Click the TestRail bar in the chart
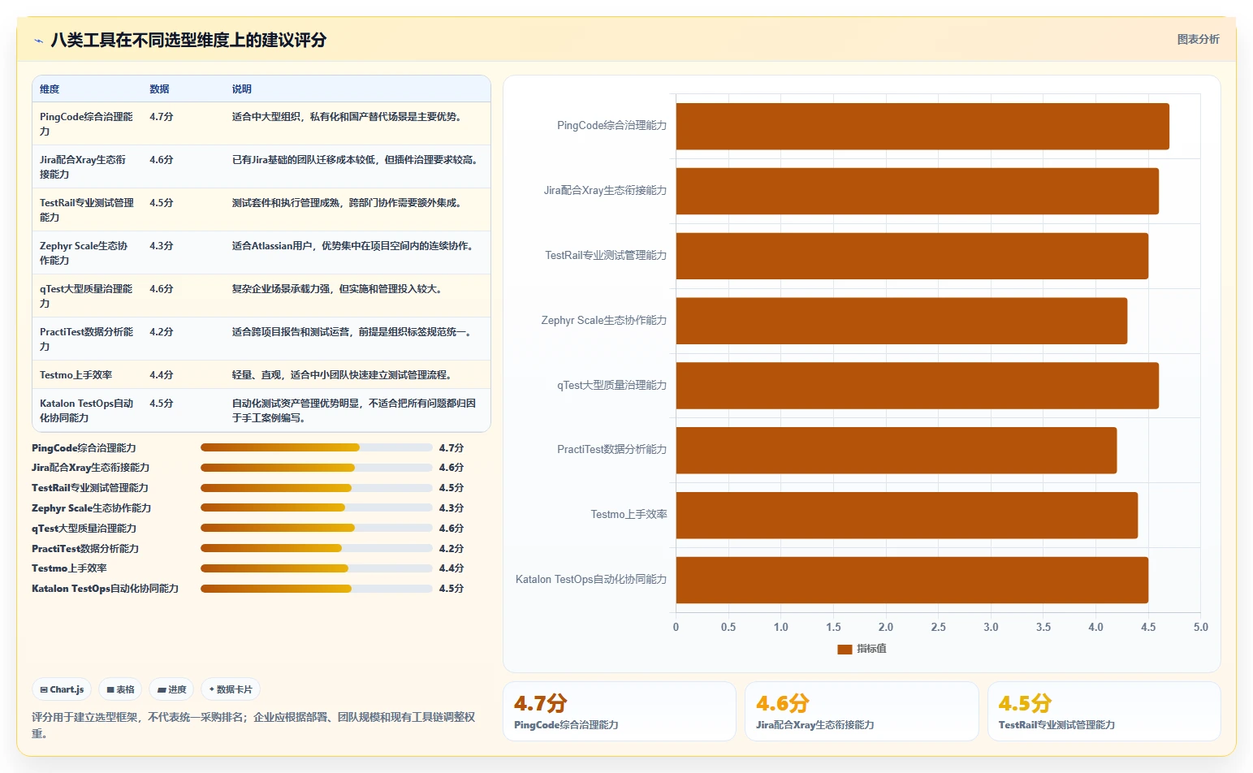This screenshot has width=1253, height=773. click(912, 256)
